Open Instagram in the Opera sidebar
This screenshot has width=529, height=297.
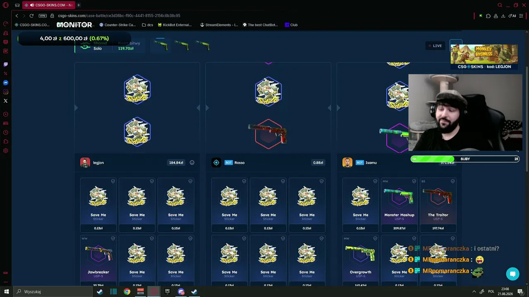click(6, 92)
